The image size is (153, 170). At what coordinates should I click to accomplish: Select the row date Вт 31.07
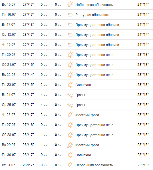click(9, 165)
